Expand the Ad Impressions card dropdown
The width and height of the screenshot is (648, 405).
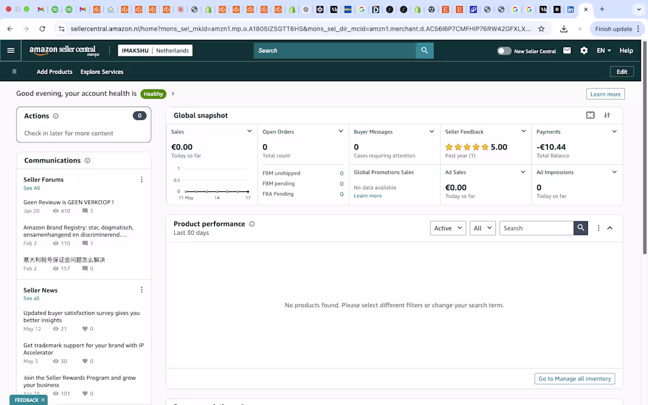(614, 172)
